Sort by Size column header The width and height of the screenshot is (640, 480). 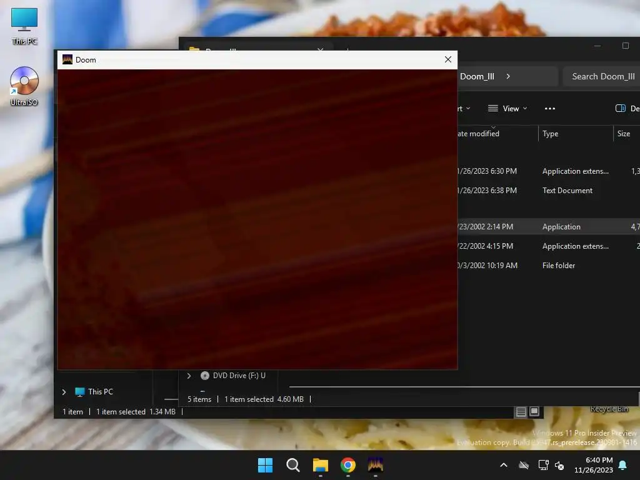click(626, 134)
